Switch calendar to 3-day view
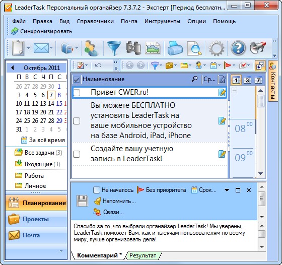This screenshot has width=282, height=265. click(x=247, y=80)
